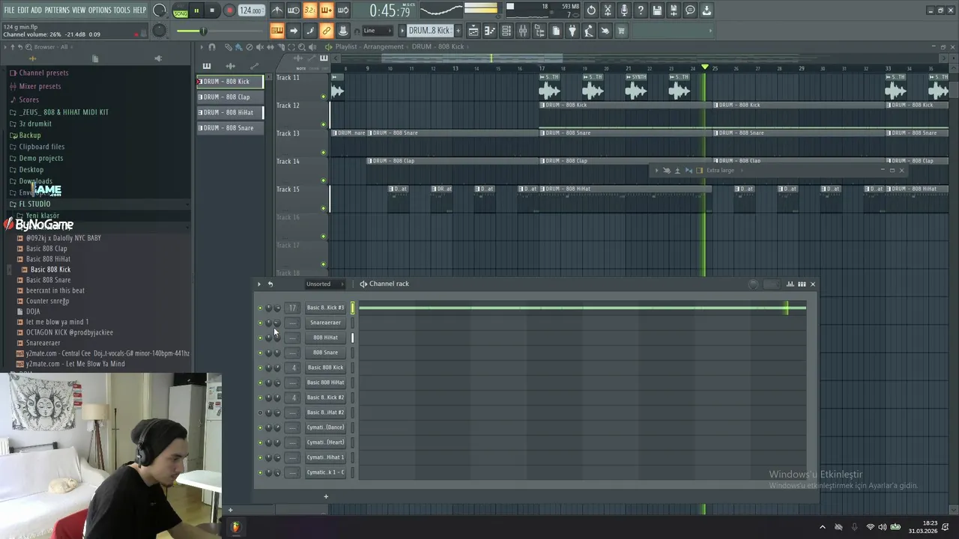Image resolution: width=959 pixels, height=539 pixels.
Task: Open the Unsorted channel filter dropdown
Action: (324, 284)
